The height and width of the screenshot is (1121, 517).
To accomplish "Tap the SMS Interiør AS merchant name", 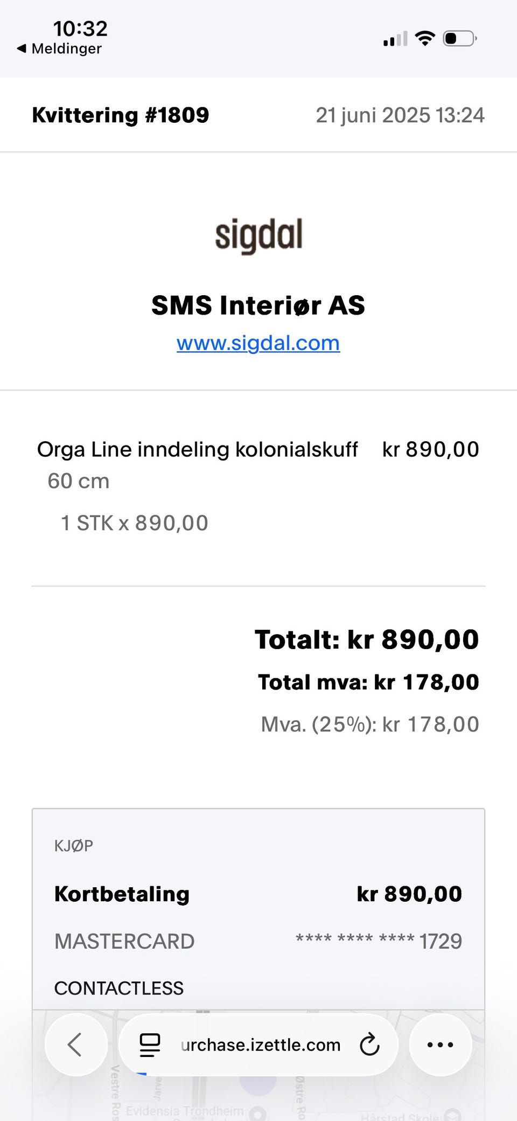I will [258, 305].
